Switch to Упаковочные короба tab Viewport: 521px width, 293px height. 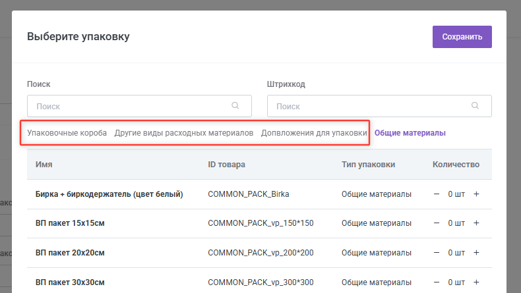67,133
